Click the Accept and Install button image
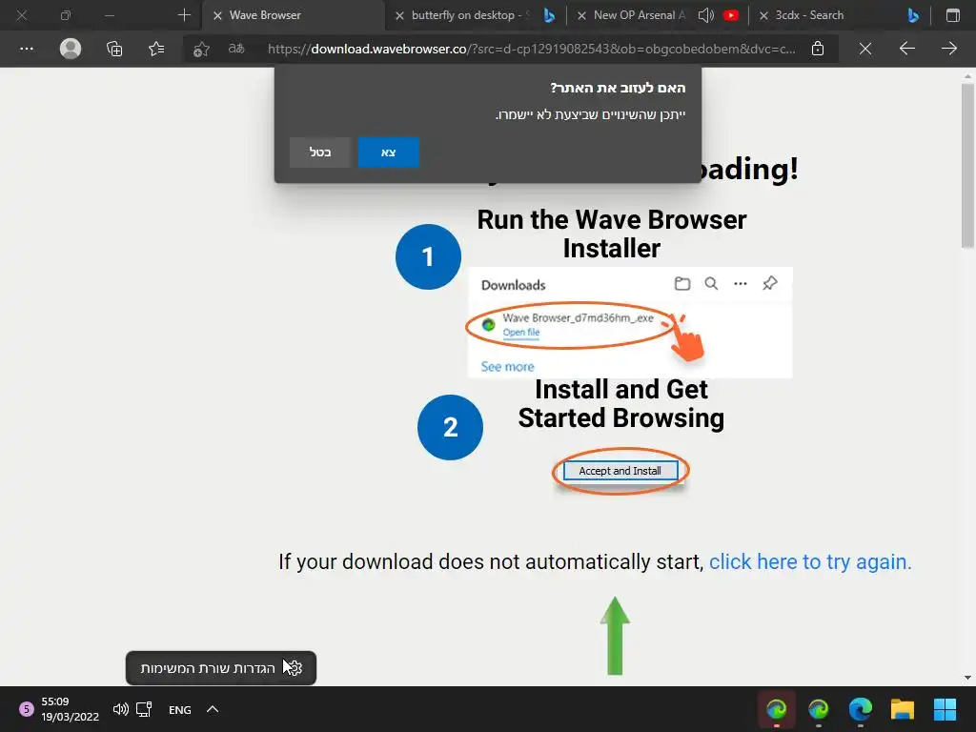The width and height of the screenshot is (976, 732). coord(620,471)
